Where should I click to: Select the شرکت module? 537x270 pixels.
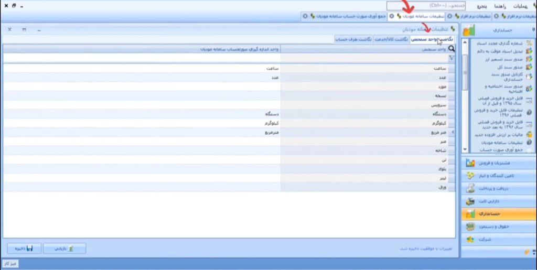tap(499, 240)
